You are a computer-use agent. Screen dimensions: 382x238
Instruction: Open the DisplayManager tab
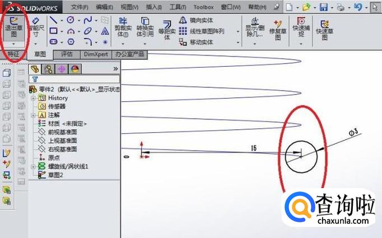(x=75, y=69)
